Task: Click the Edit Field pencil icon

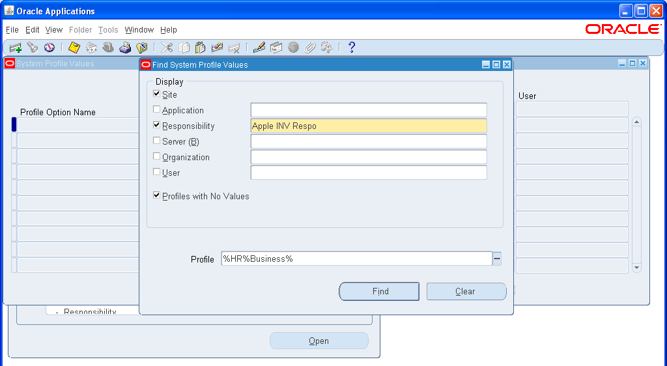Action: [259, 48]
